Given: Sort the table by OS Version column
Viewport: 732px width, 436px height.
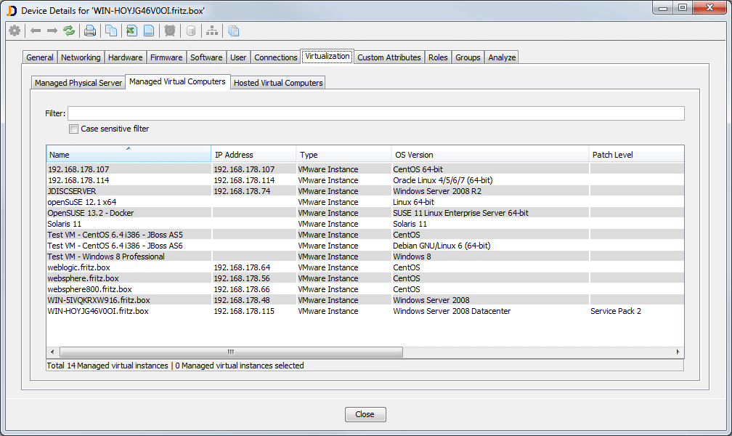Looking at the screenshot, I should click(487, 154).
